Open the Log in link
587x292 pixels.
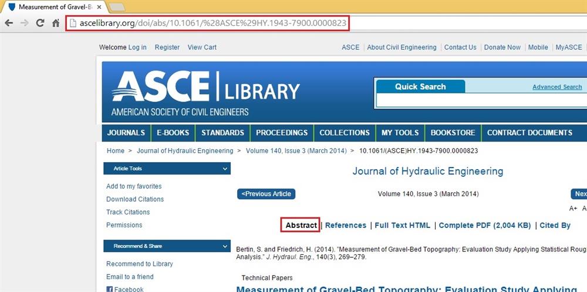pyautogui.click(x=137, y=47)
